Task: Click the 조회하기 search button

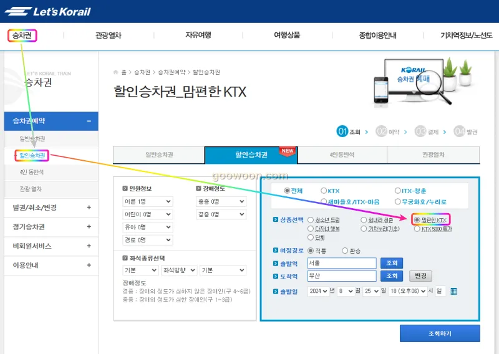Action: pos(440,333)
